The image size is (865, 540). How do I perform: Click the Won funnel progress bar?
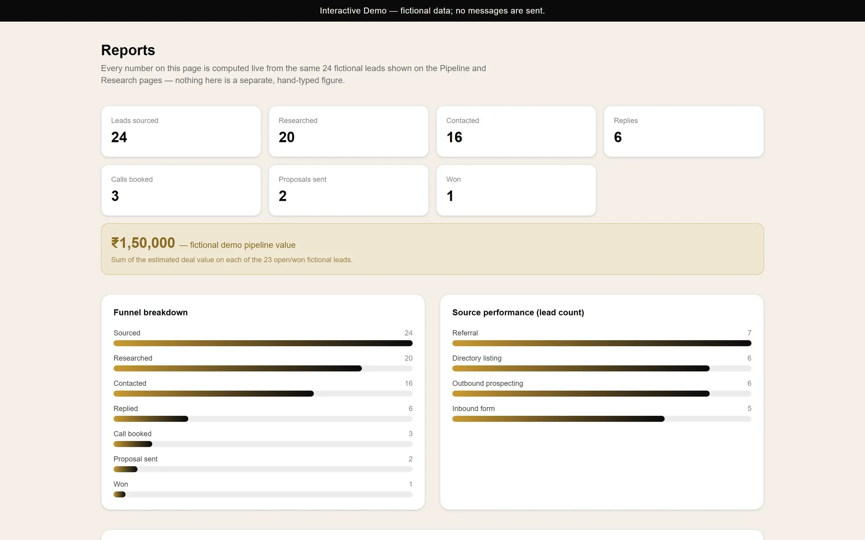pos(263,495)
